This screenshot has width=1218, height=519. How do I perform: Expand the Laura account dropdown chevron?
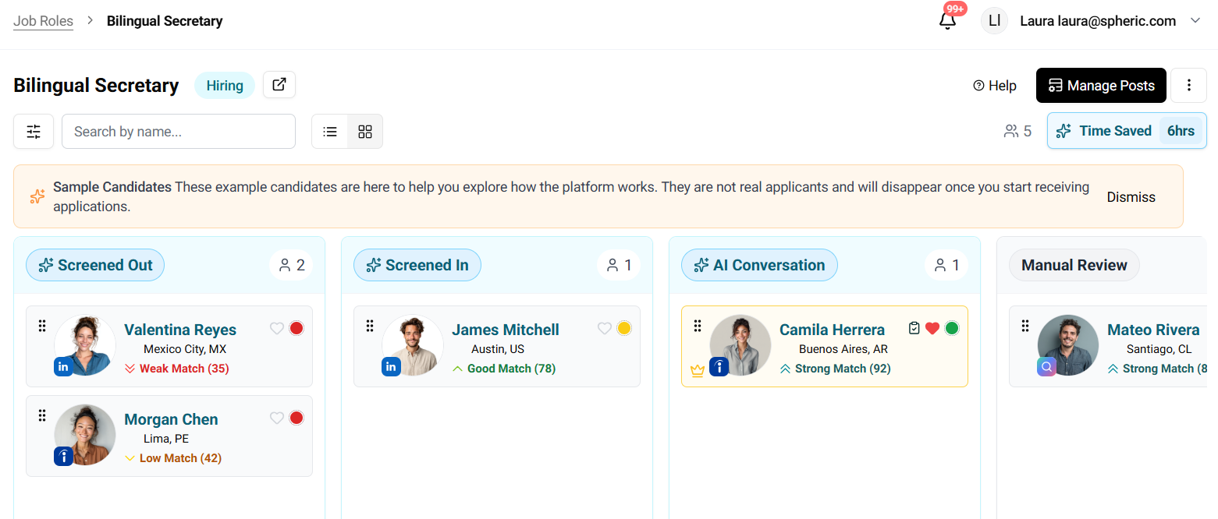(x=1195, y=21)
